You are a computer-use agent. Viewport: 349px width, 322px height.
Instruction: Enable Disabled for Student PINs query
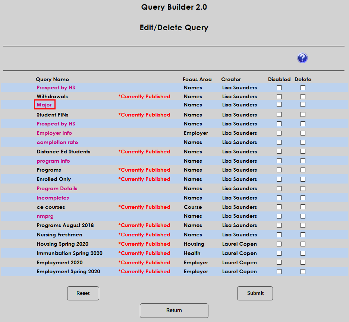(x=279, y=115)
